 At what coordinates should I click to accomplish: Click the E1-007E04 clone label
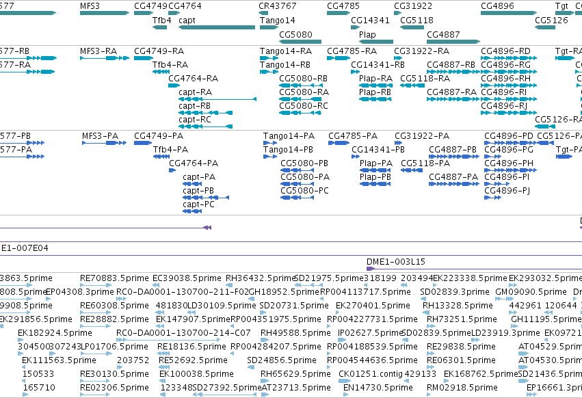click(x=25, y=248)
